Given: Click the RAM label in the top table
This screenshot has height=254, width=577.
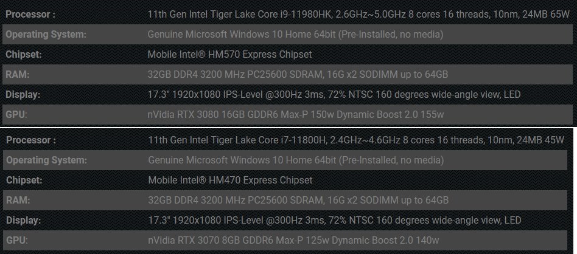Looking at the screenshot, I should pyautogui.click(x=18, y=74).
